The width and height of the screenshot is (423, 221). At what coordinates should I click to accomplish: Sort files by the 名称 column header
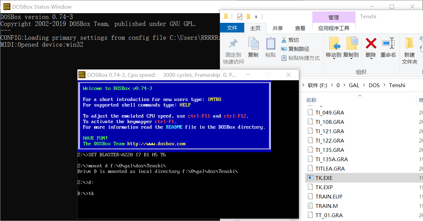pos(311,100)
